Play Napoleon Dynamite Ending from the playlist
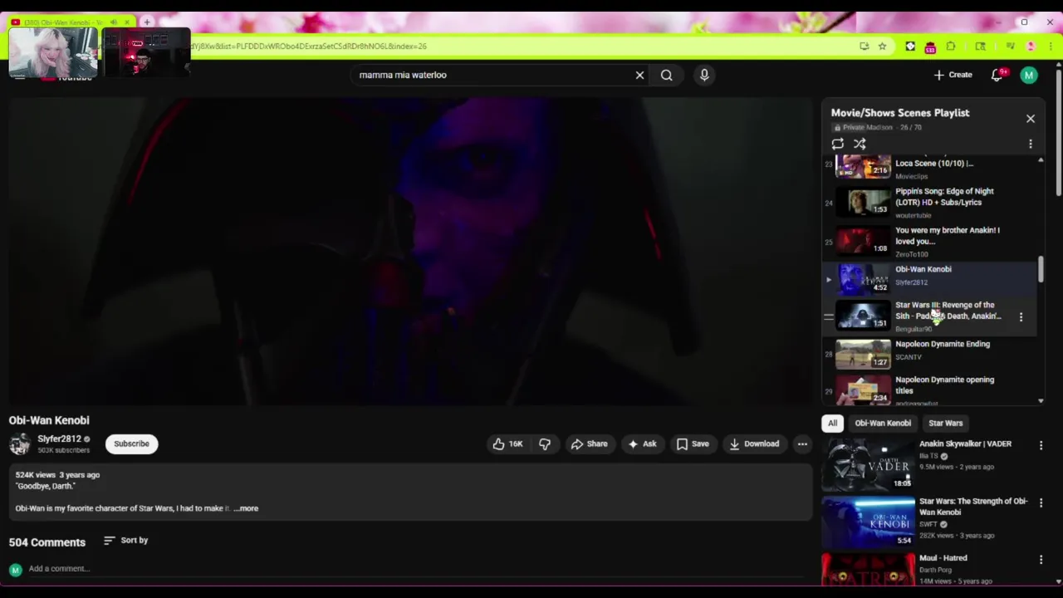This screenshot has width=1063, height=598. (x=930, y=352)
